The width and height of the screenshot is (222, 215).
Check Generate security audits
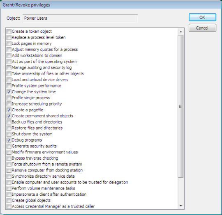click(9, 146)
